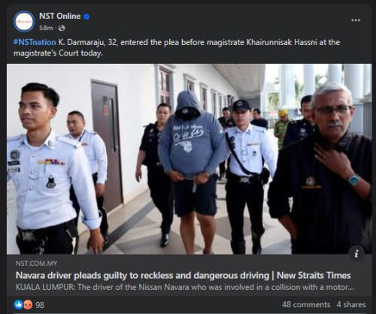Open the #NSTnation hashtag link

35,42
